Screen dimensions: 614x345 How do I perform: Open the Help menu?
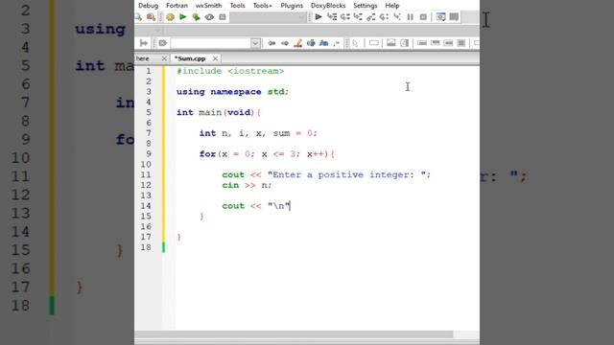point(392,6)
